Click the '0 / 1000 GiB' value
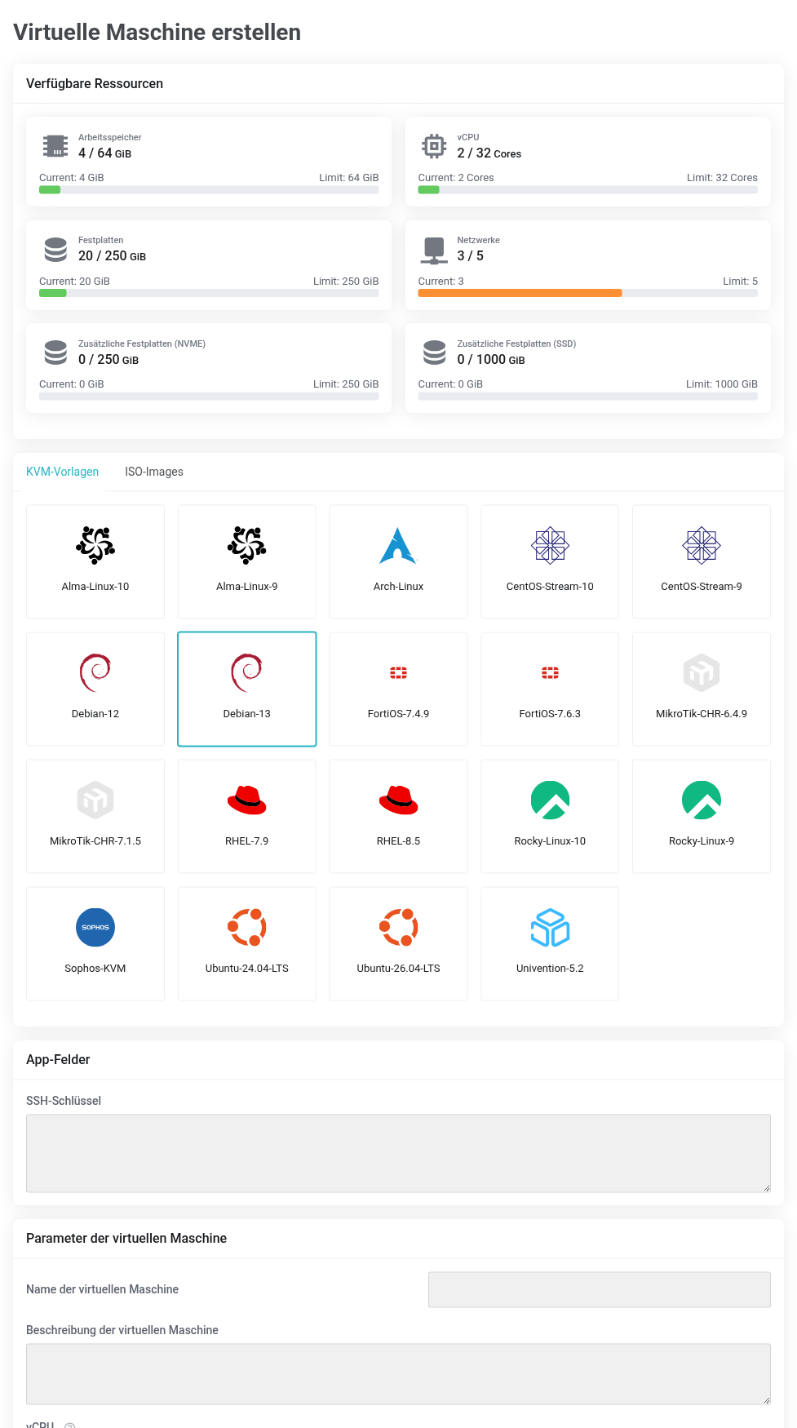The image size is (797, 1428). [491, 359]
